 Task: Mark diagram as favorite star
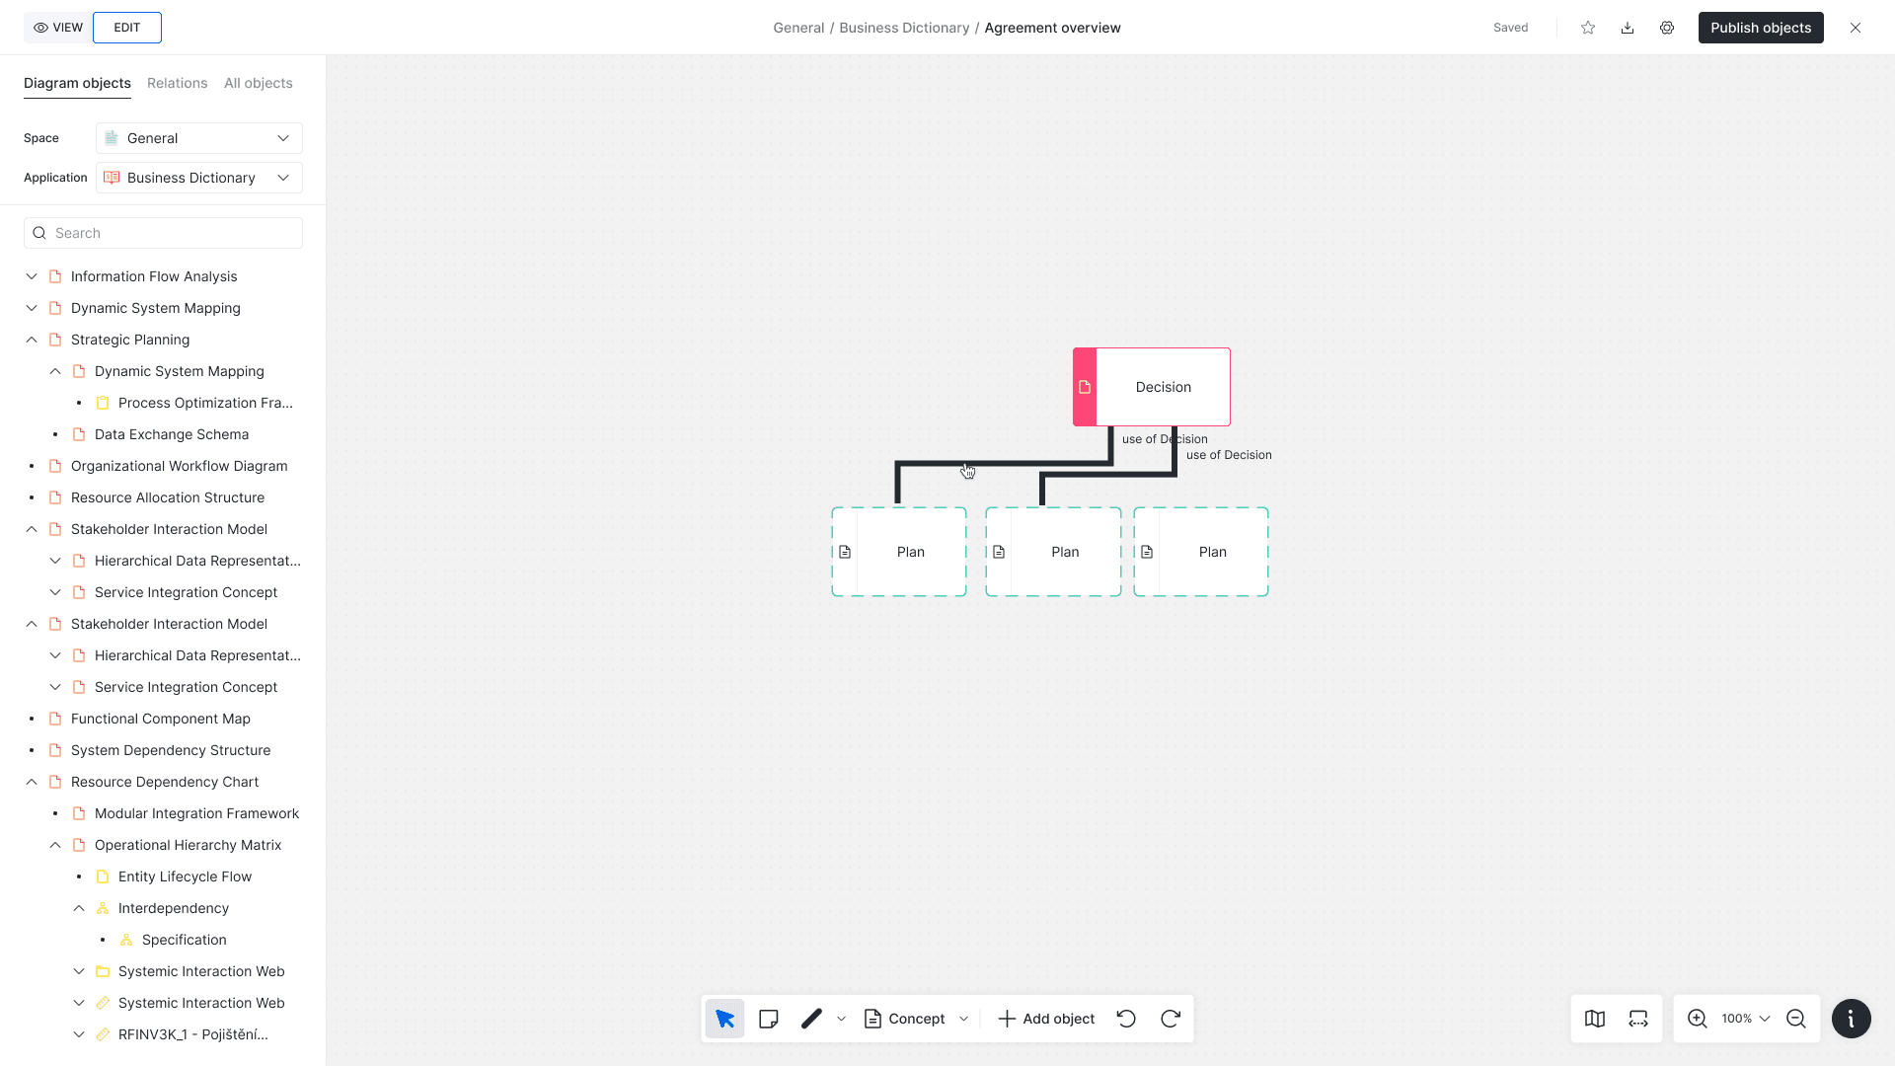point(1588,28)
